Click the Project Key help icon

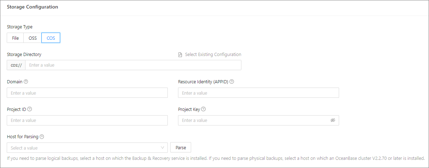[x=204, y=109]
